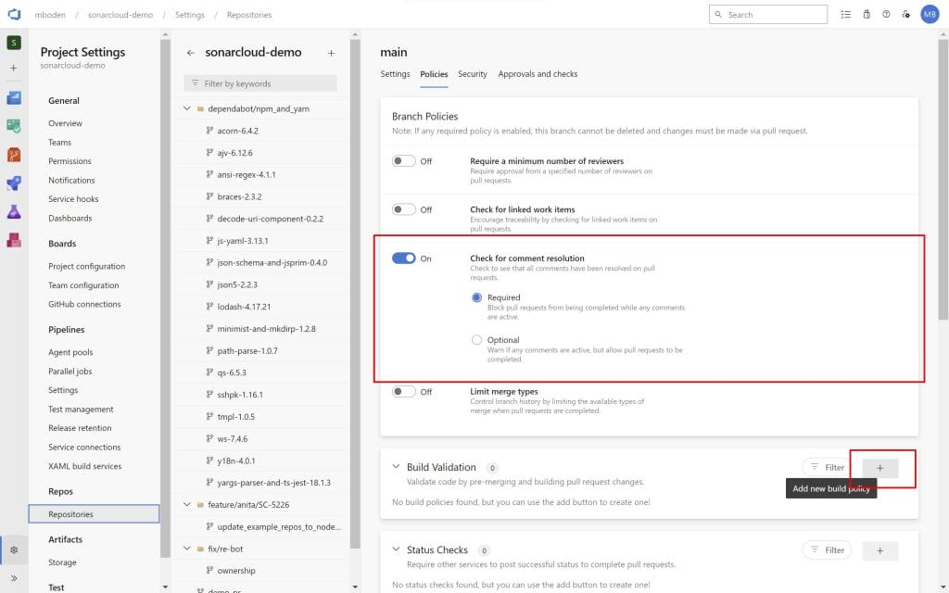Click the add new plus icon in the left rail
Viewport: 949px width, 593px height.
tap(14, 69)
